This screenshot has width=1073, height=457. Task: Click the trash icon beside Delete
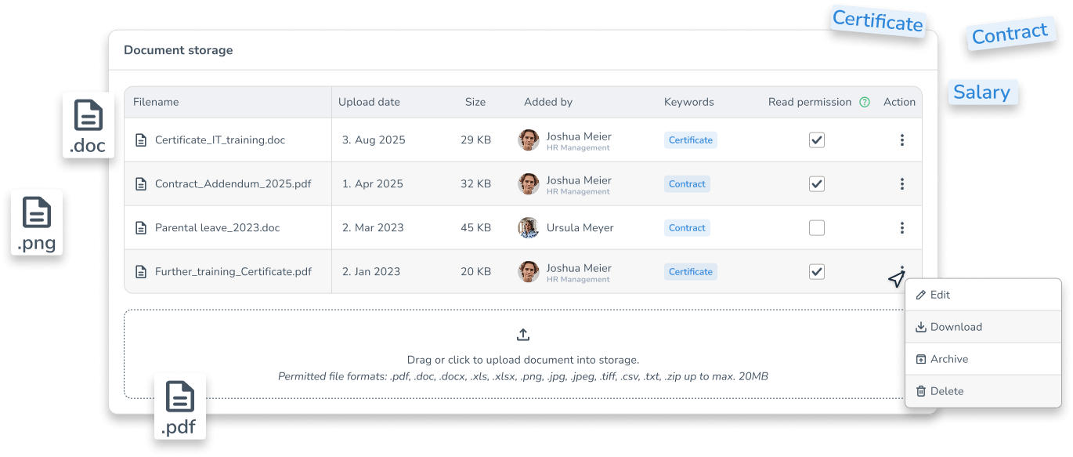[923, 390]
